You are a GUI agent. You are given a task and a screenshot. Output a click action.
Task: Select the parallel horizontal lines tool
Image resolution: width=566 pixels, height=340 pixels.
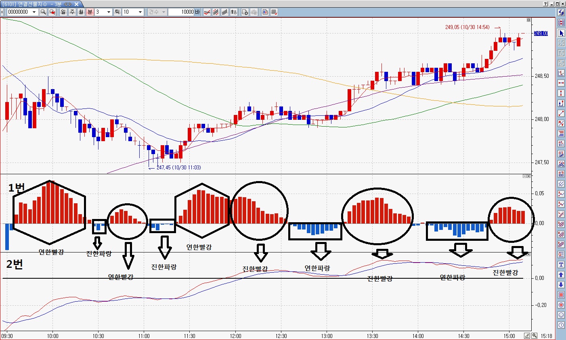(561, 133)
